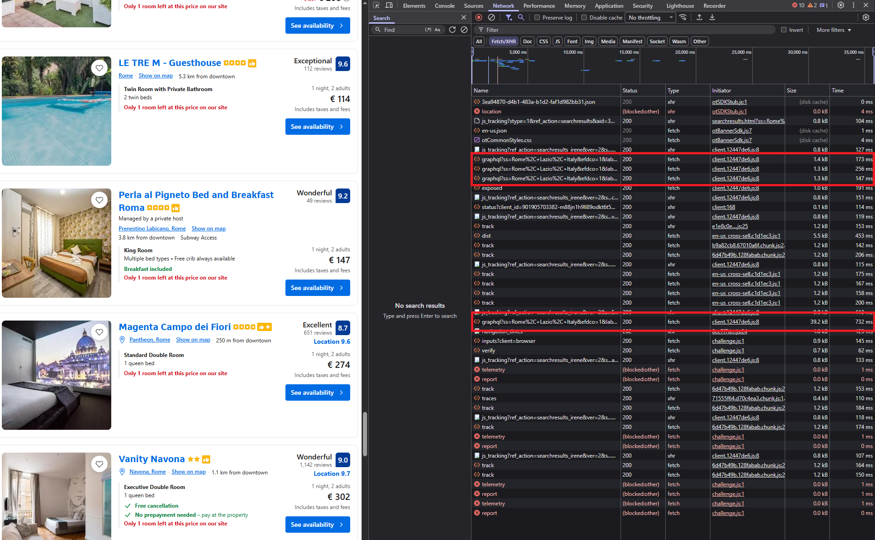Select the Doc request type filter
The width and height of the screenshot is (875, 540).
[x=528, y=41]
